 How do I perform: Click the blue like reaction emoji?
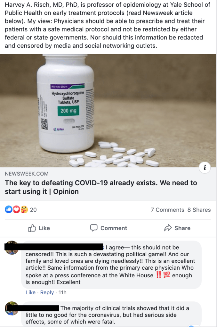(x=9, y=209)
